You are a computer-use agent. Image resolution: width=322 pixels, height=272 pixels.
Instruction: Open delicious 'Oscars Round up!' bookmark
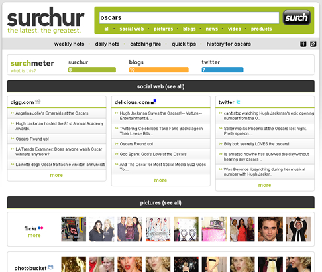click(136, 144)
